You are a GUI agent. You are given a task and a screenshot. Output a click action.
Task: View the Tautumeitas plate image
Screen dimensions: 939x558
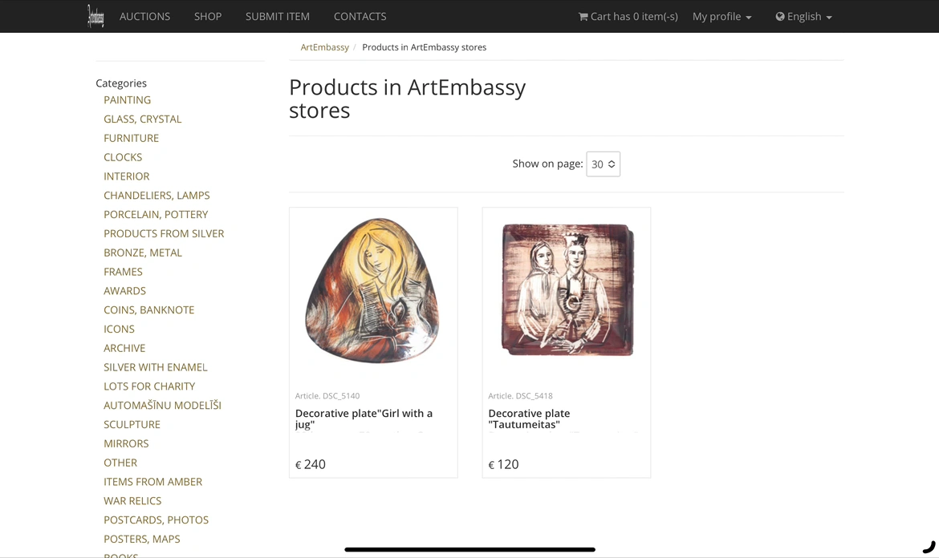[567, 289]
